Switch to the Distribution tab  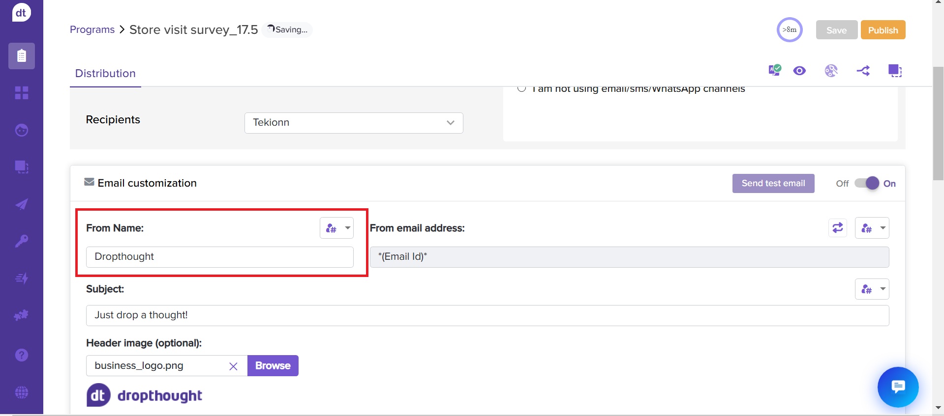[105, 74]
